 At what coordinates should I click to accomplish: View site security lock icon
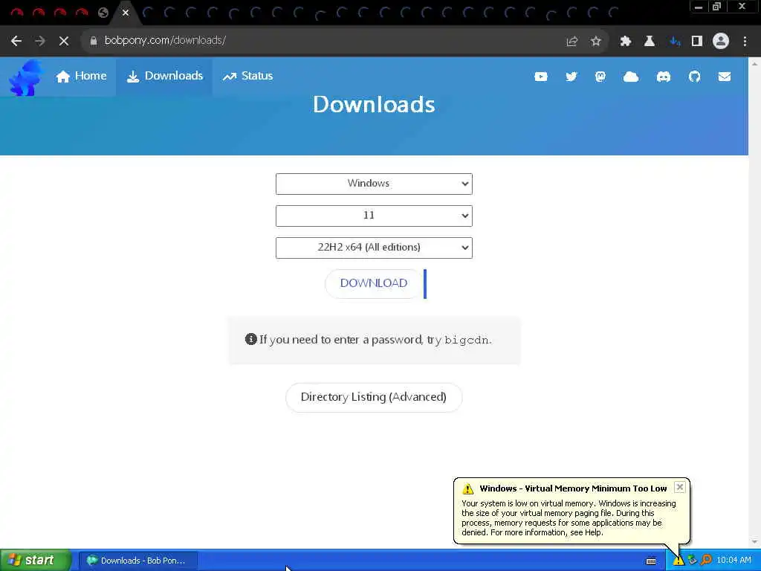94,41
